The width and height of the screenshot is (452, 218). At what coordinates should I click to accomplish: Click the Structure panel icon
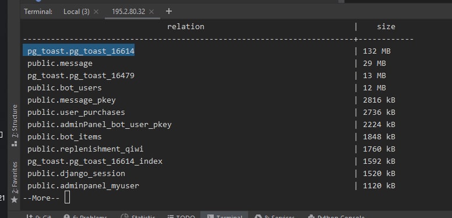[x=15, y=143]
